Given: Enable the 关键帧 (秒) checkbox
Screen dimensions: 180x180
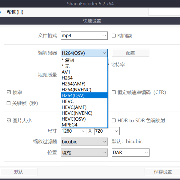Looking at the screenshot, I should tap(8, 103).
